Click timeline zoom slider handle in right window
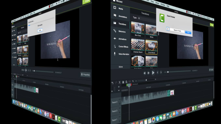Image resolution: width=221 pixels, height=124 pixels. tap(146, 80)
